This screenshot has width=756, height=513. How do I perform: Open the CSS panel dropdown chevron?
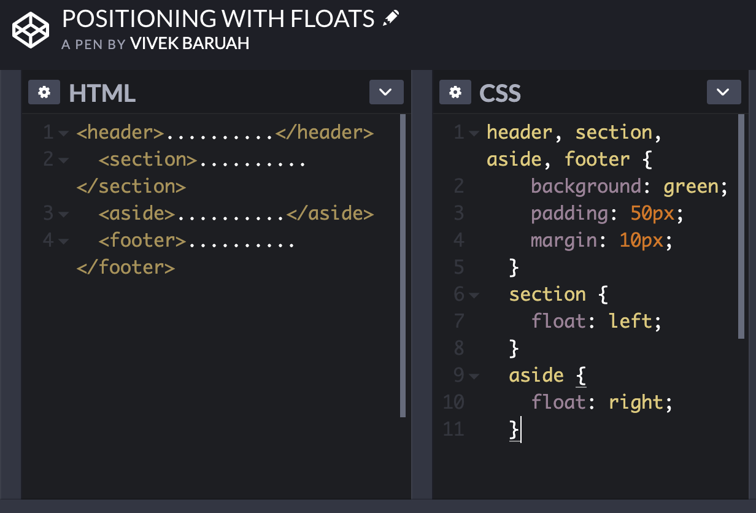click(x=724, y=92)
